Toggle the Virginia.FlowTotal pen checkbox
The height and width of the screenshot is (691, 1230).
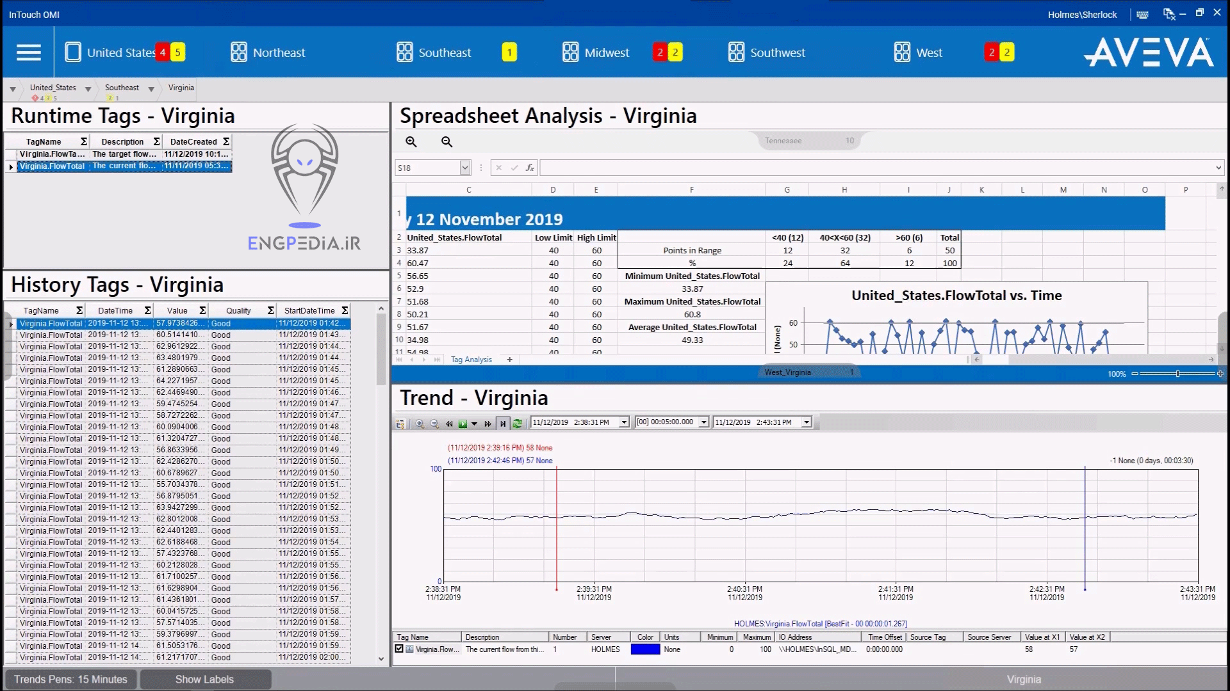399,649
